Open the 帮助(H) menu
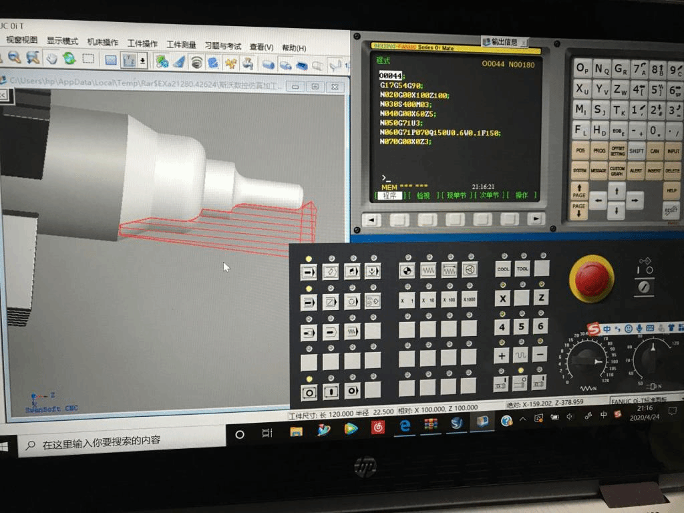 click(294, 47)
